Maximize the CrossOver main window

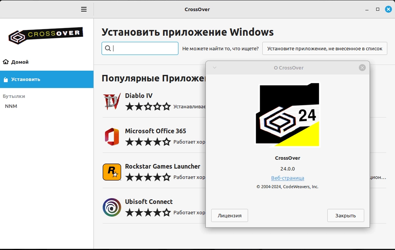(x=378, y=9)
